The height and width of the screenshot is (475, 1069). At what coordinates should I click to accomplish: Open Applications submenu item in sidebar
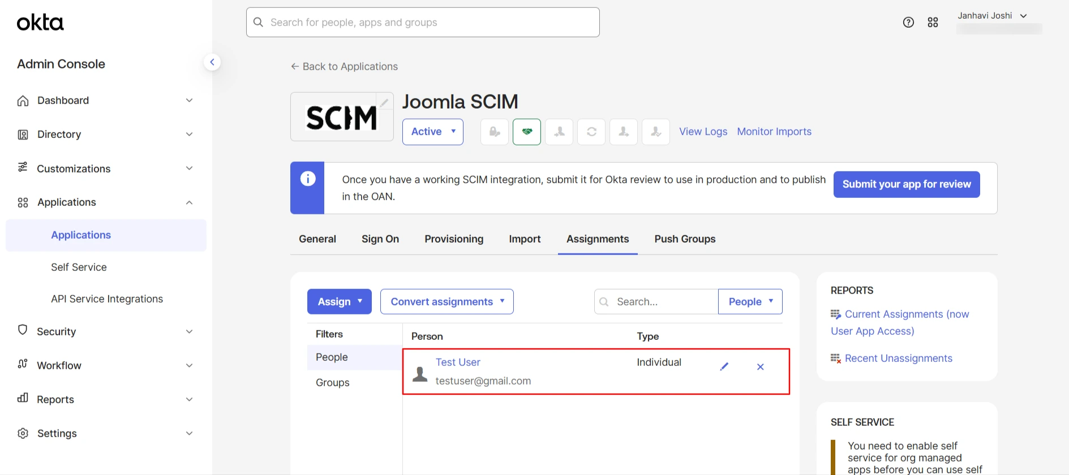pos(106,235)
